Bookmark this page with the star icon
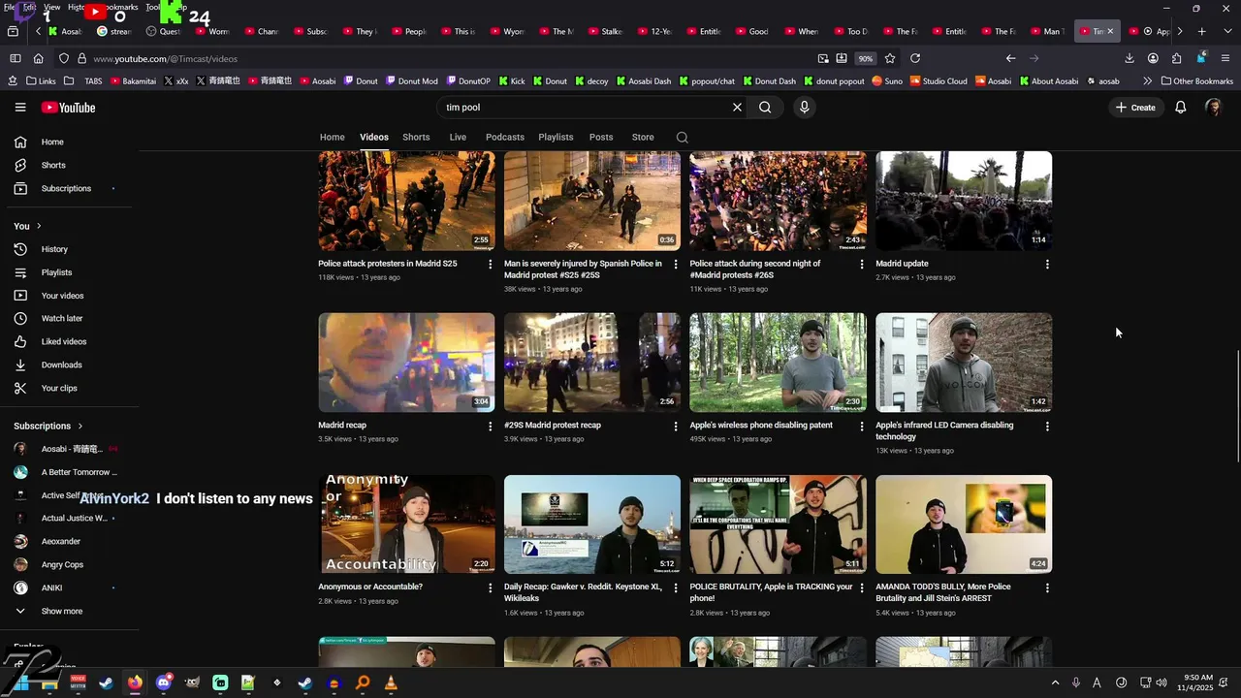 pos(889,58)
